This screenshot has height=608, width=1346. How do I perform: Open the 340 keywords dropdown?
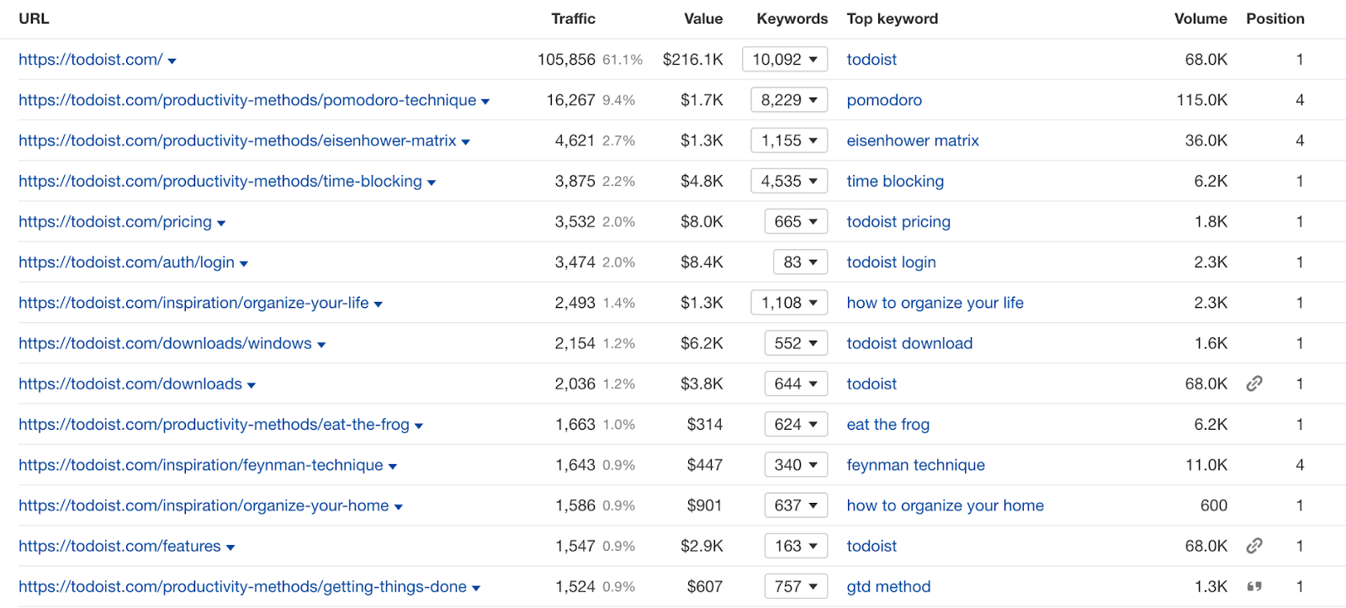pos(796,465)
